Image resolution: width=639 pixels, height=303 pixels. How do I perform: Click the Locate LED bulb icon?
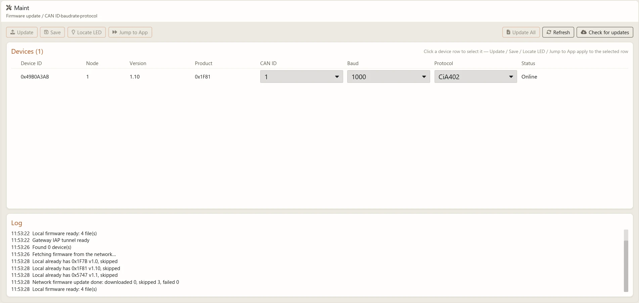(x=73, y=32)
